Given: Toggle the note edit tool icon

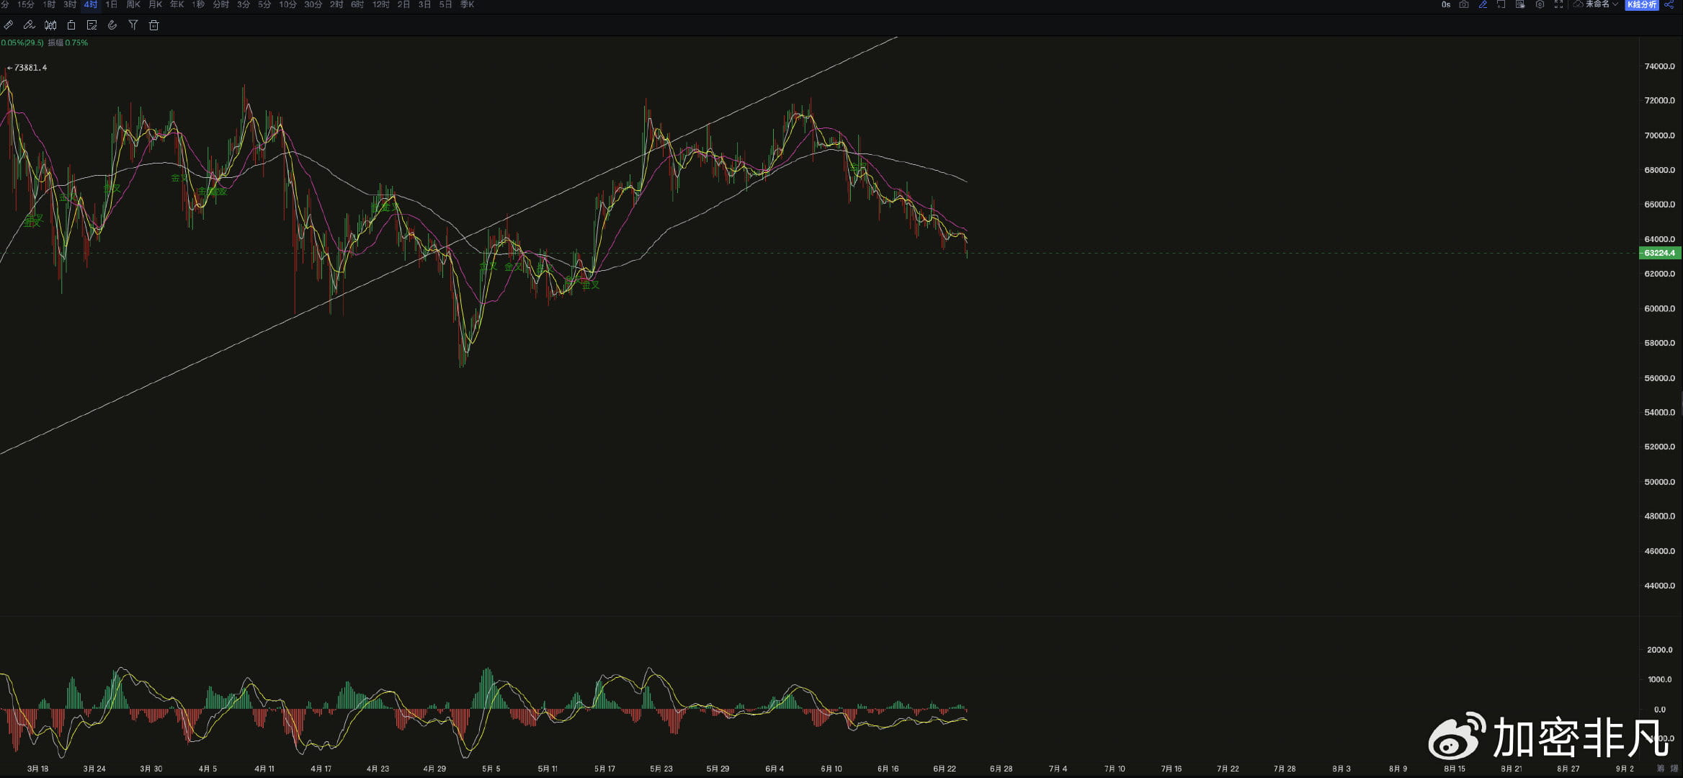Looking at the screenshot, I should coord(91,25).
